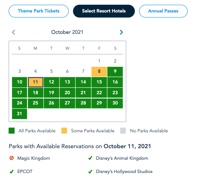Viewport: 222px width, 179px height.
Task: Select October 9 calendar date
Action: point(115,71)
